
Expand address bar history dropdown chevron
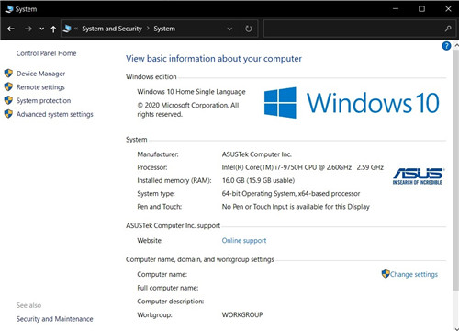pos(229,29)
